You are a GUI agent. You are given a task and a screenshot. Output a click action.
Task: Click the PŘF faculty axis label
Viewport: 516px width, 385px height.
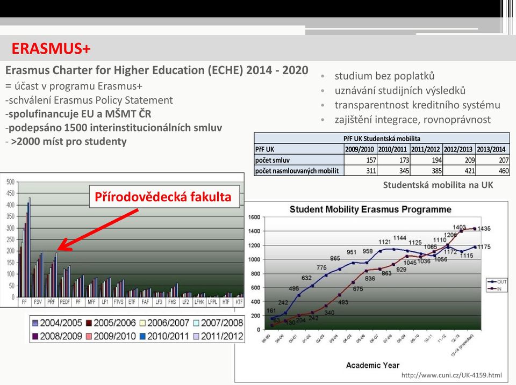[x=51, y=301]
